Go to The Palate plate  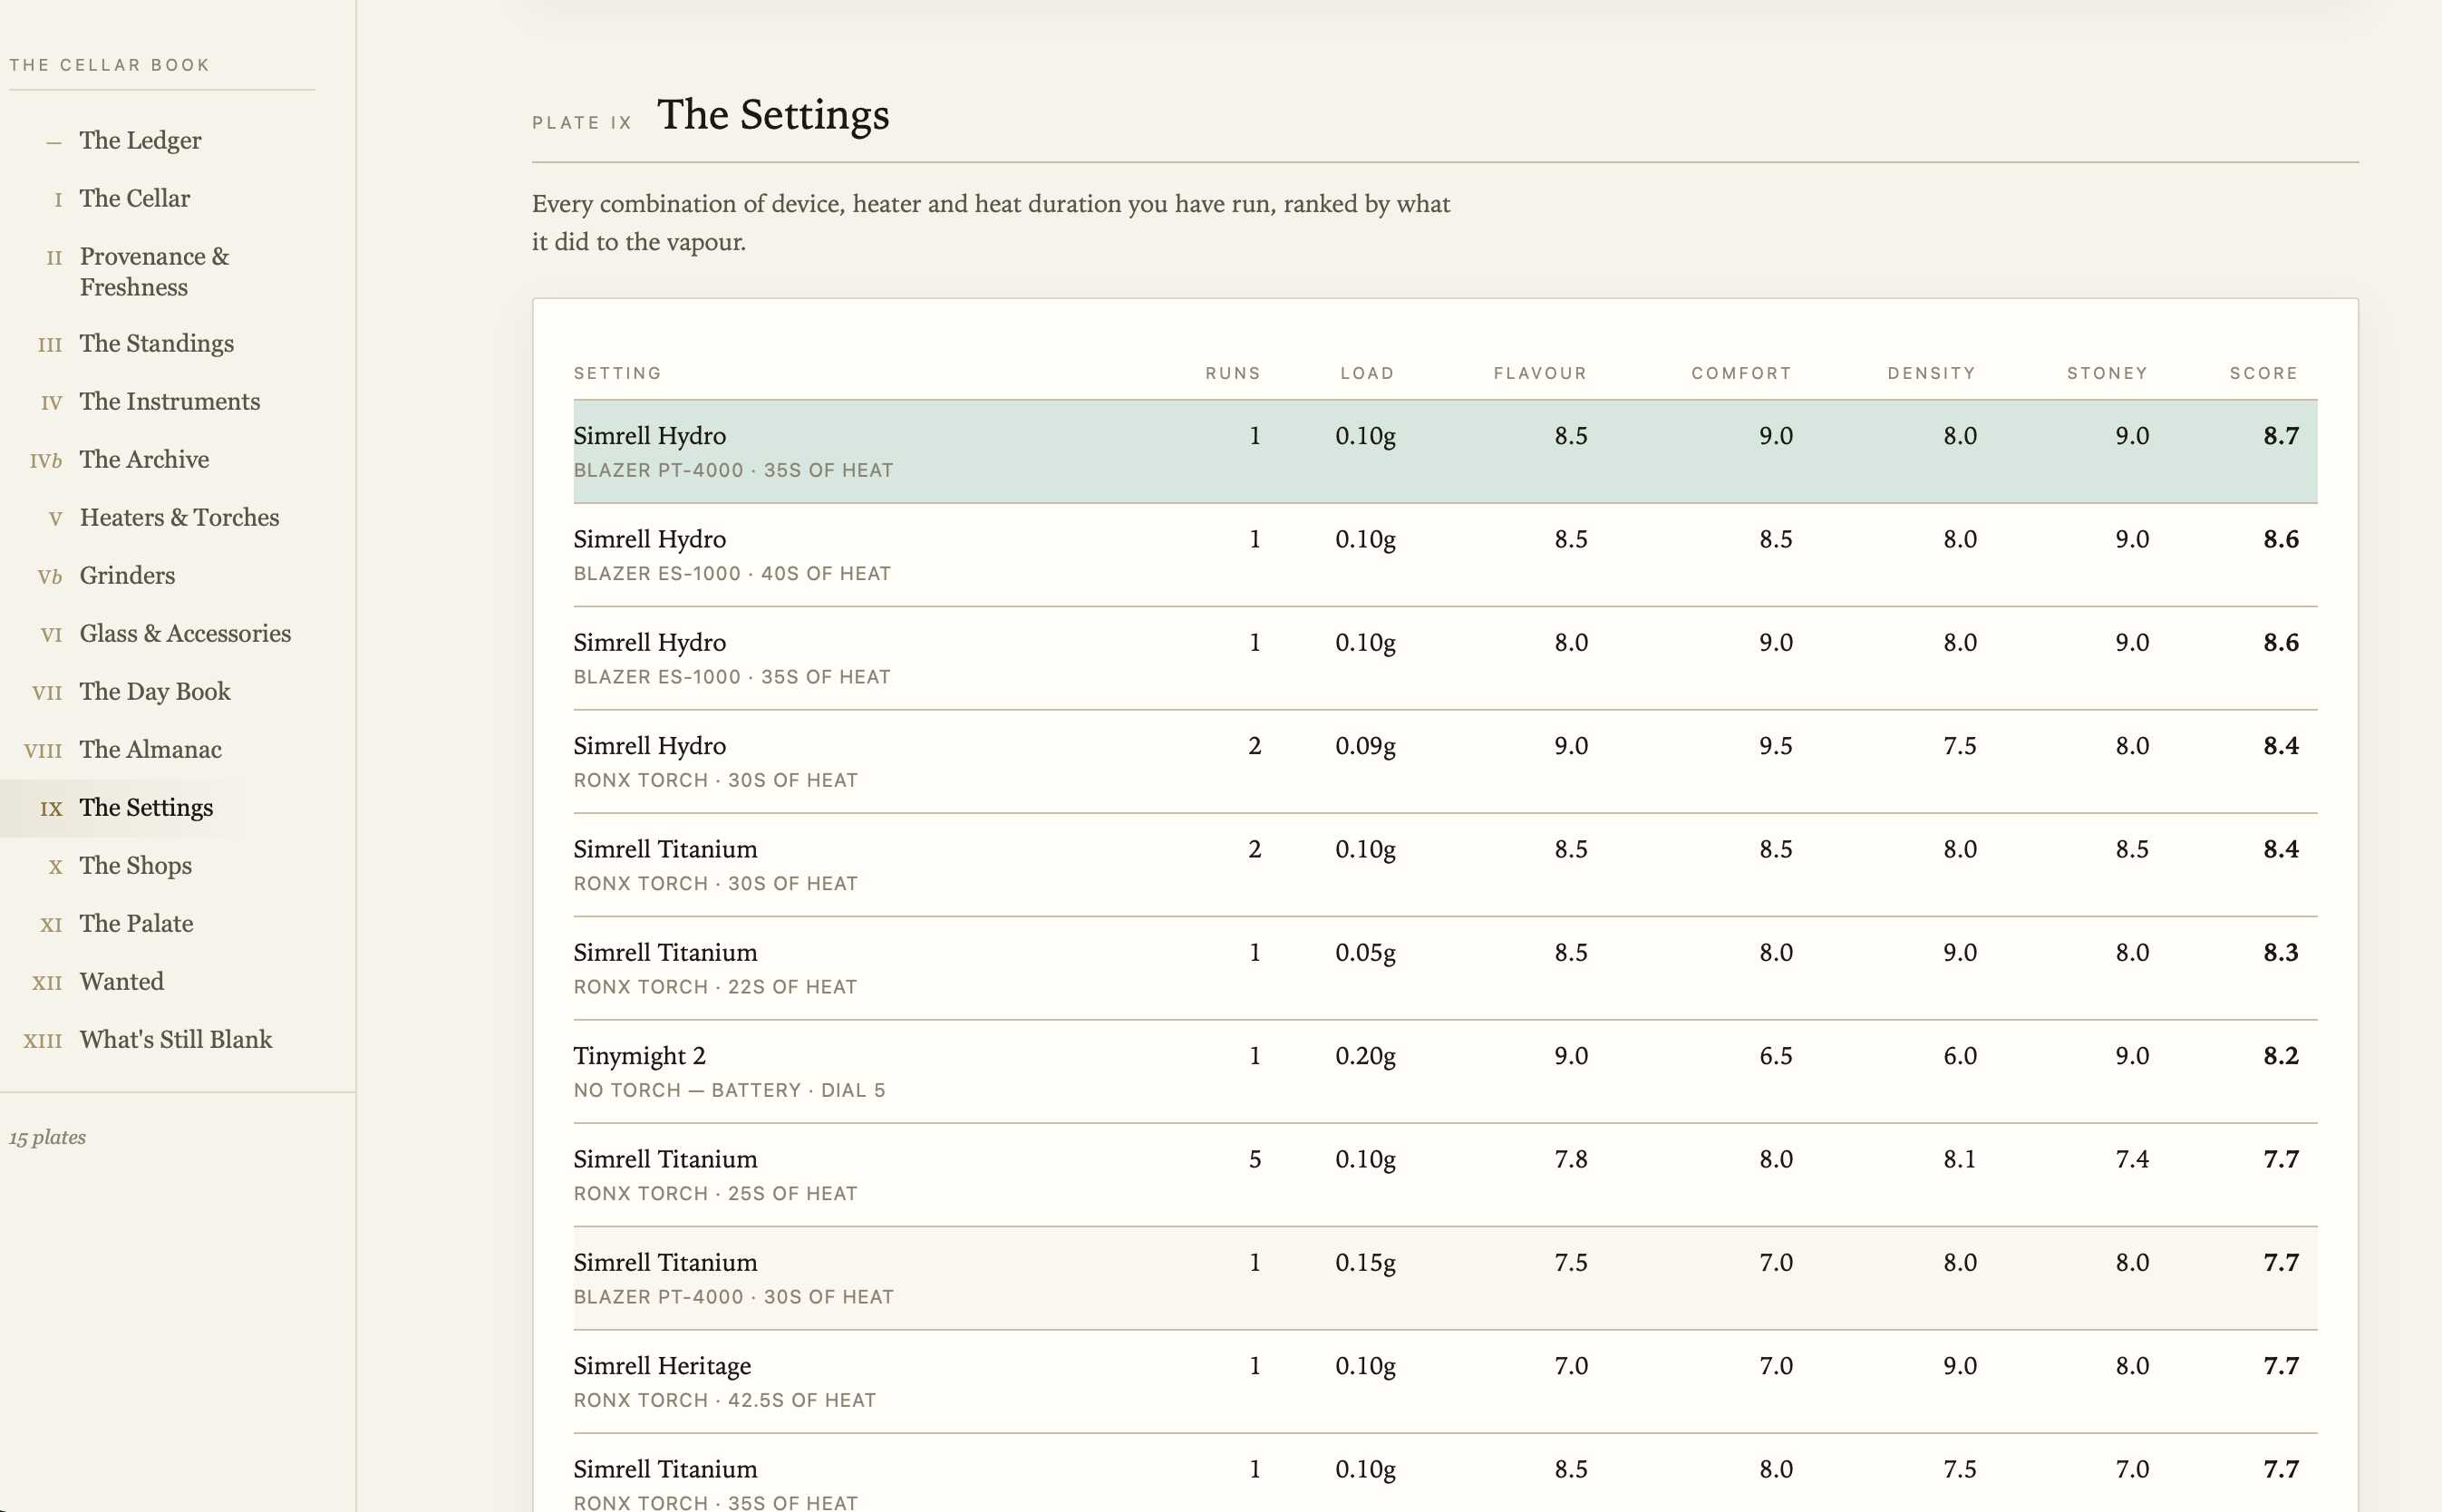click(136, 923)
